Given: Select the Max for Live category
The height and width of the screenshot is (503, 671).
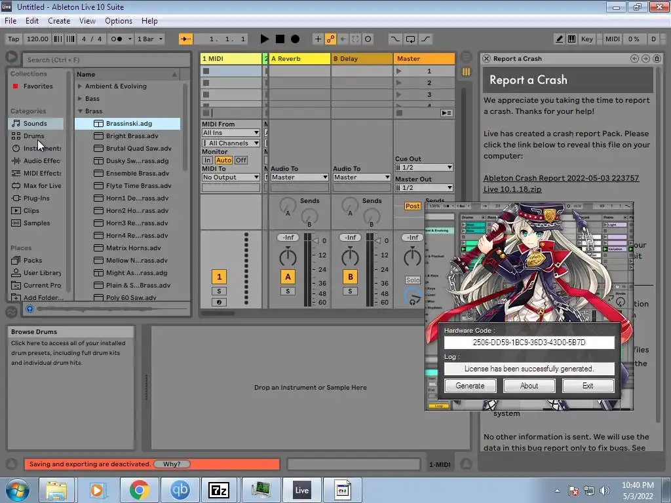Looking at the screenshot, I should 36,185.
